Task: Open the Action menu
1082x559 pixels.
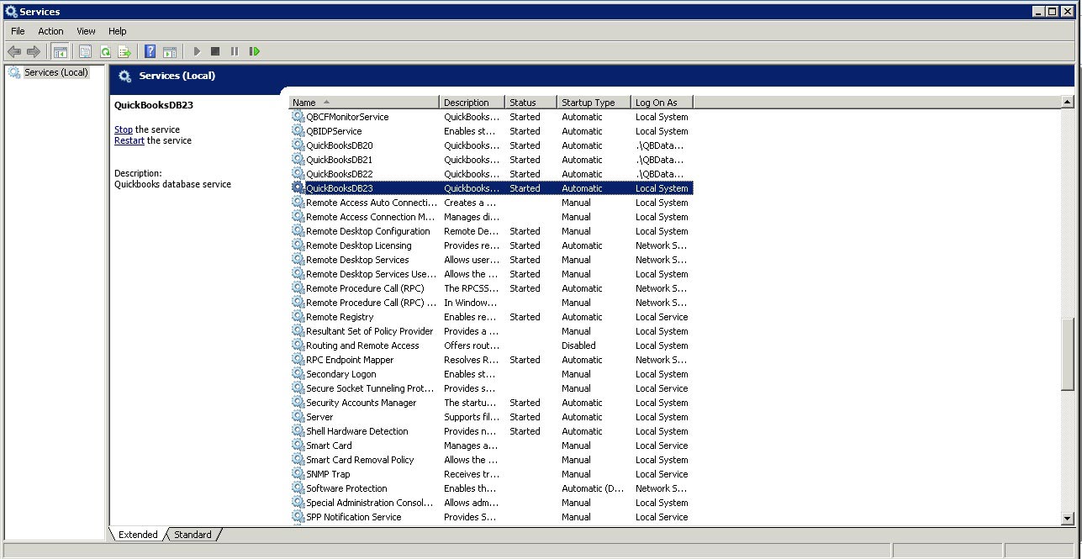Action: [x=50, y=30]
